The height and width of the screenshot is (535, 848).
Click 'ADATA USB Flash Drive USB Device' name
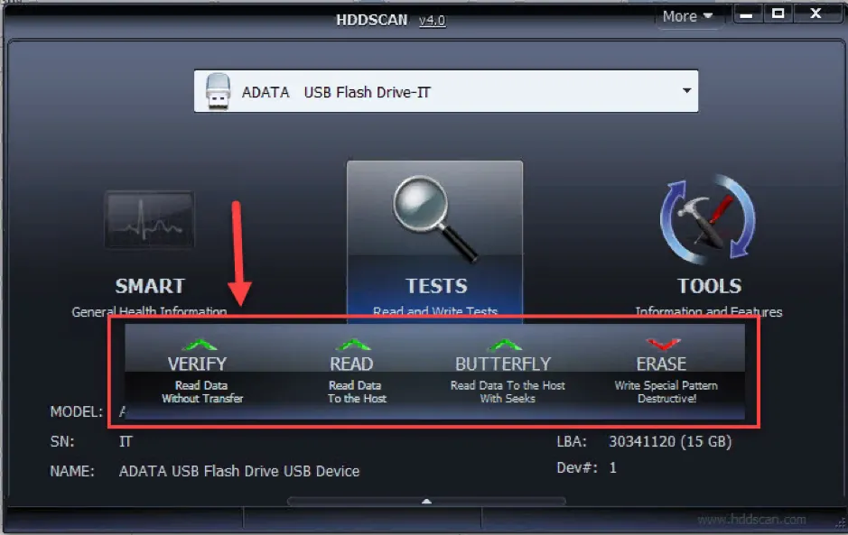coord(239,471)
